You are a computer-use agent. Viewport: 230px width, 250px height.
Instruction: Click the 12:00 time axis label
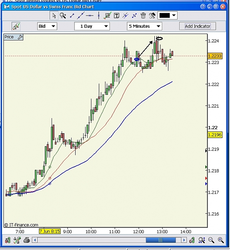click(138, 231)
